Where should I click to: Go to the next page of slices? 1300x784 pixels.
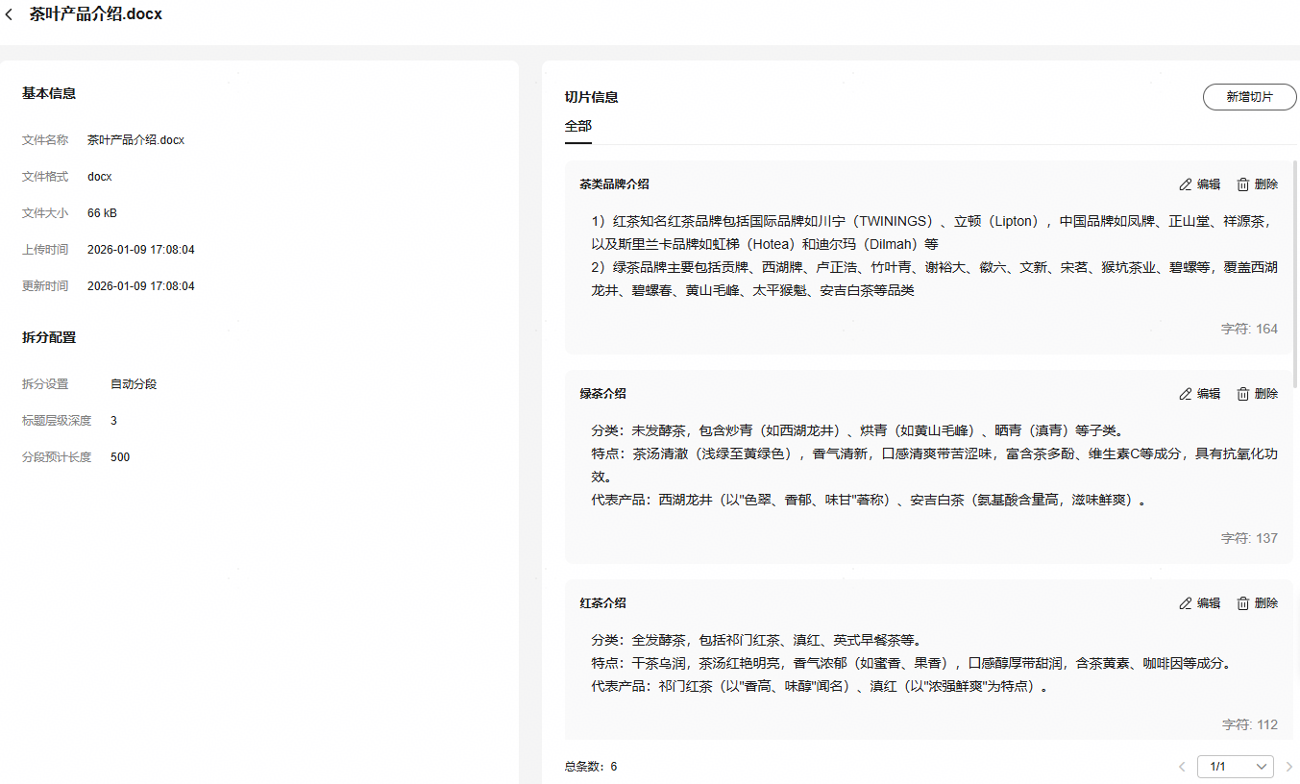point(1288,767)
